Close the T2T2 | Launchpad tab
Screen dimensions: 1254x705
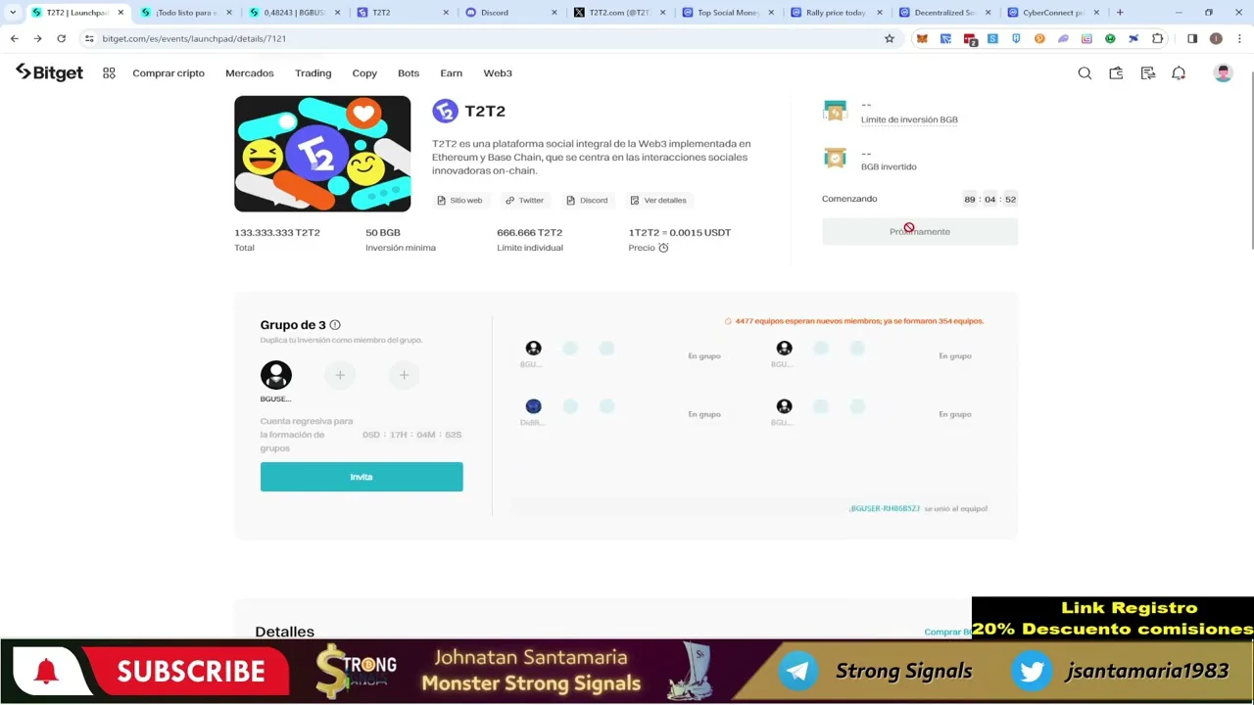121,13
